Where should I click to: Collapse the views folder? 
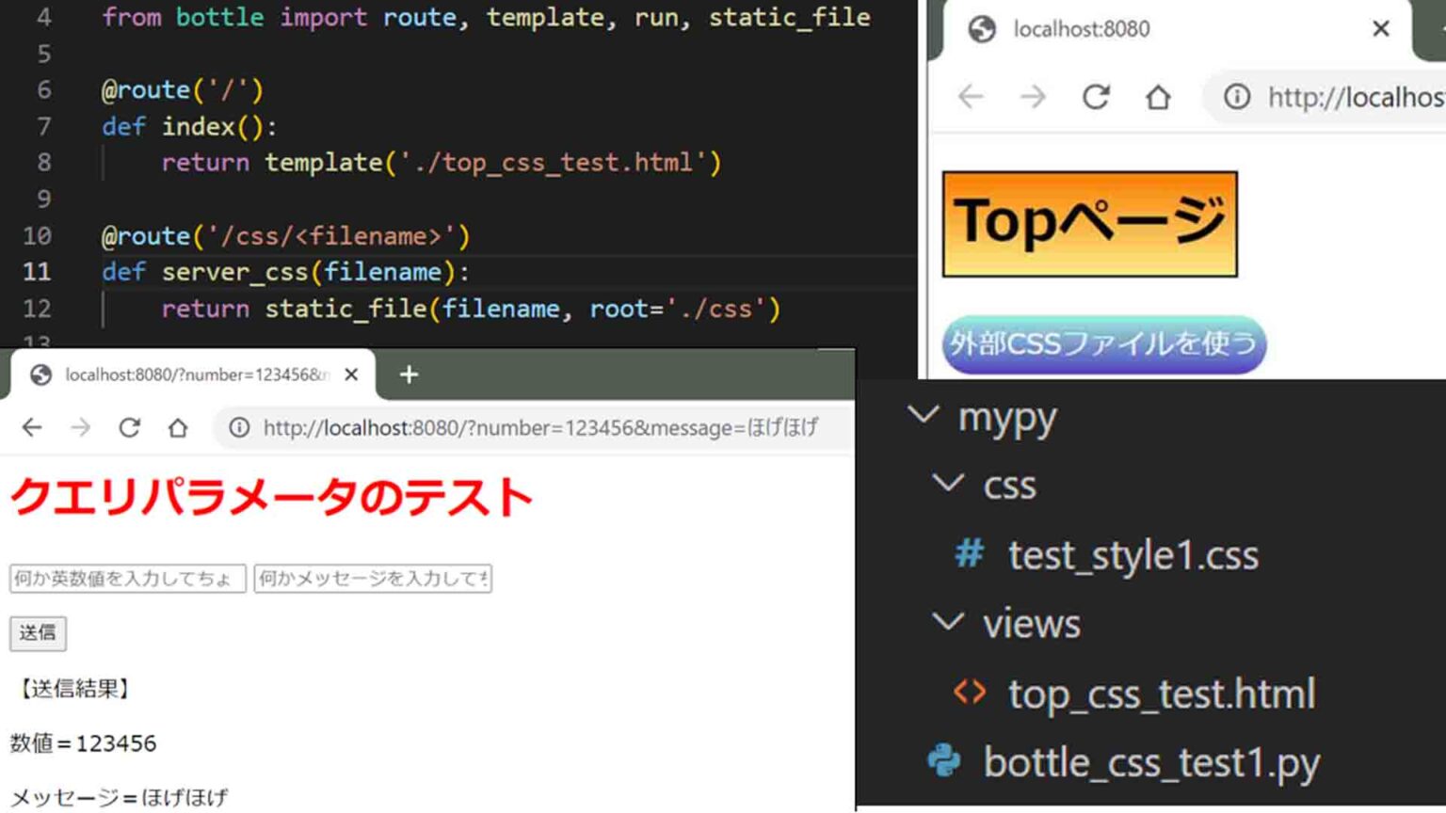point(948,623)
